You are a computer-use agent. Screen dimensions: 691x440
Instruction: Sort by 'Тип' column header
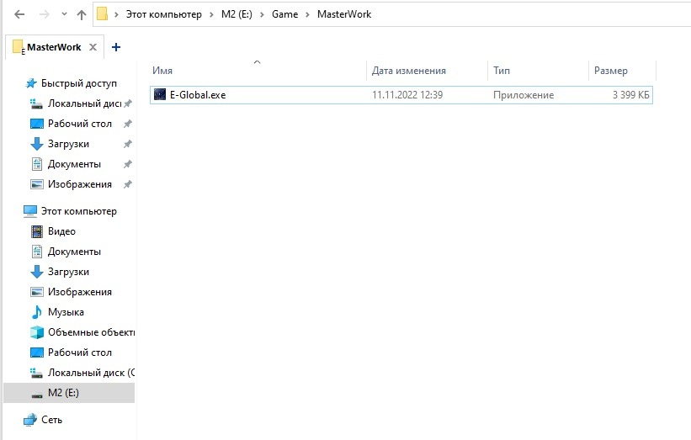click(502, 71)
